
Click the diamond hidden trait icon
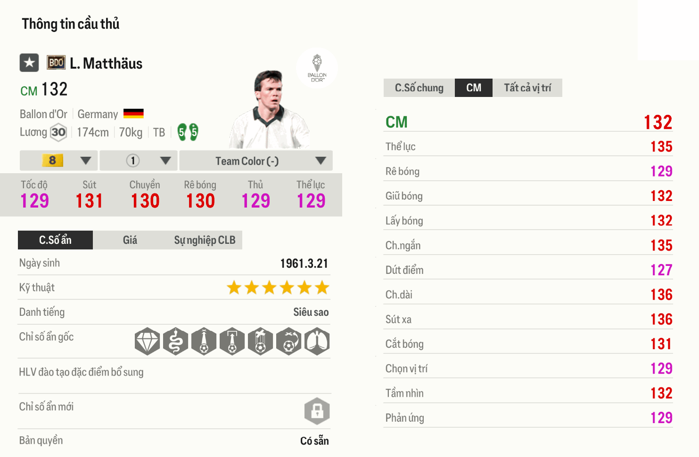[x=147, y=341]
